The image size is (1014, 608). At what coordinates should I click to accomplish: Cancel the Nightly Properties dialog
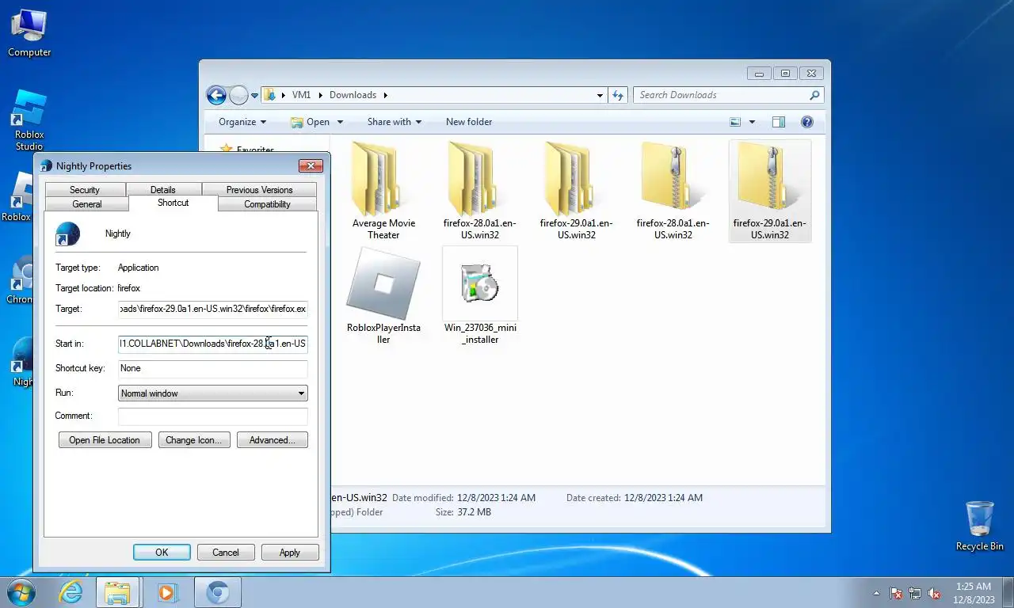(226, 553)
